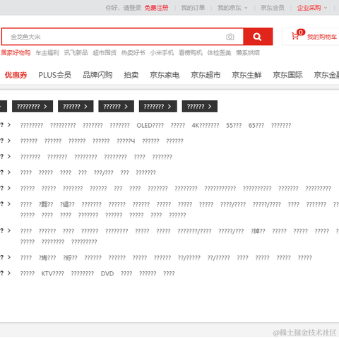Open 我的京东 account menu

tap(230, 8)
